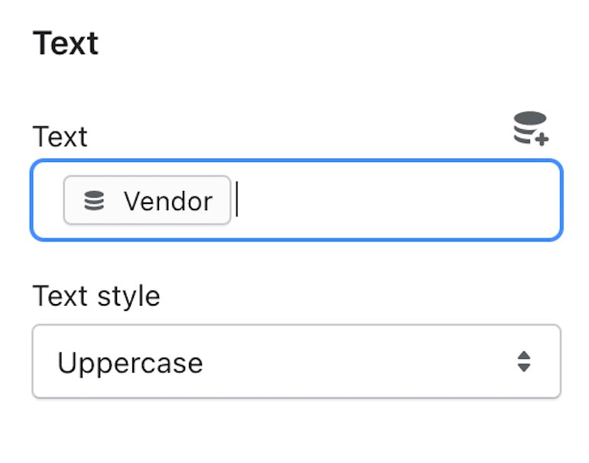Click left padding before the Vendor chip
This screenshot has width=589, height=463.
tap(48, 201)
